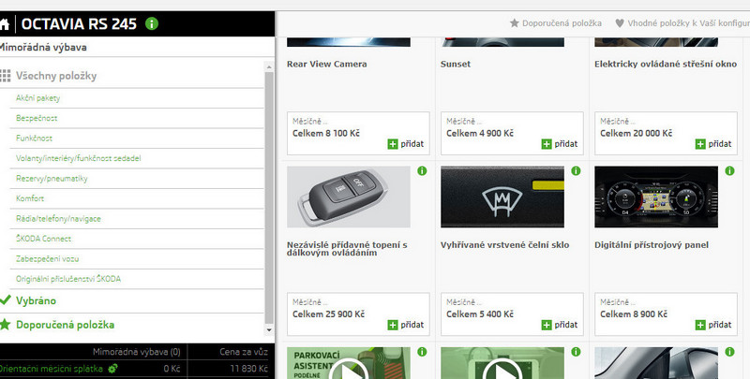Click Doporučená položka star in top bar
This screenshot has width=750, height=379.
pos(514,22)
